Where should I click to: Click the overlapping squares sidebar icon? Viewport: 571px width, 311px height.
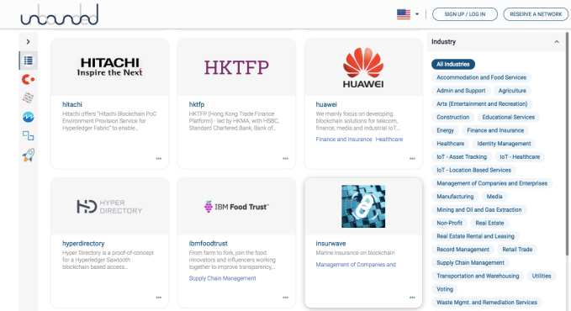pyautogui.click(x=28, y=136)
